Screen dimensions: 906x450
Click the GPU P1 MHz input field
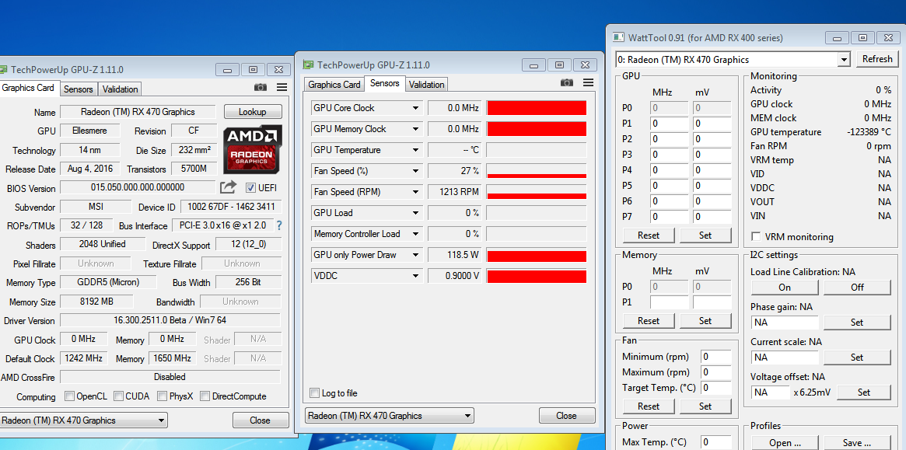669,124
